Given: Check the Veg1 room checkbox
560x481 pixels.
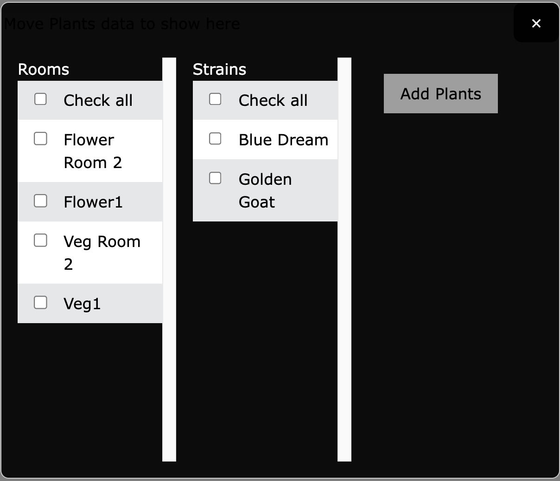Looking at the screenshot, I should tap(41, 302).
